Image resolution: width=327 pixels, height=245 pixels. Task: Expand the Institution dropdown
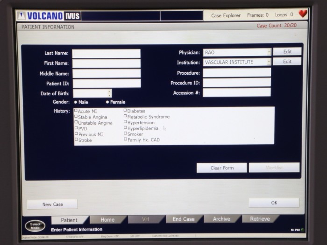coord(269,62)
